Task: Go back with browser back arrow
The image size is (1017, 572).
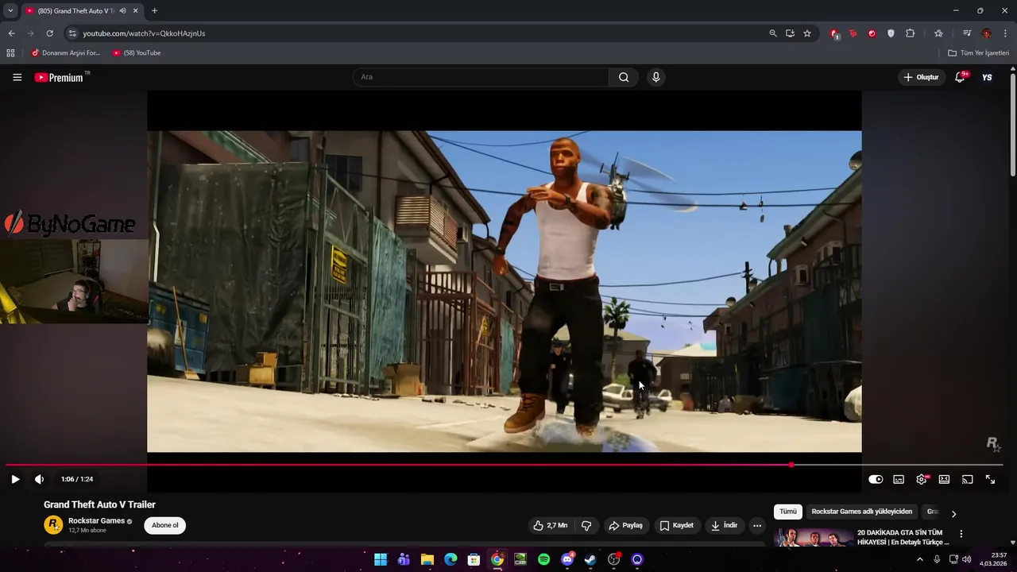Action: [x=11, y=33]
